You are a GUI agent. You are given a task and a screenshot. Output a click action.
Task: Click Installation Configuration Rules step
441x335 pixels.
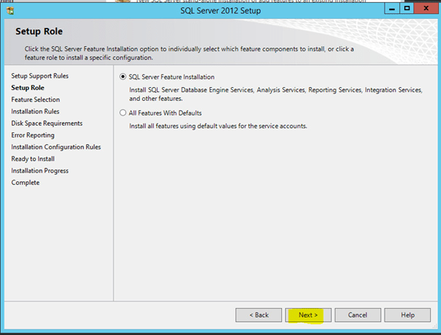pyautogui.click(x=56, y=147)
